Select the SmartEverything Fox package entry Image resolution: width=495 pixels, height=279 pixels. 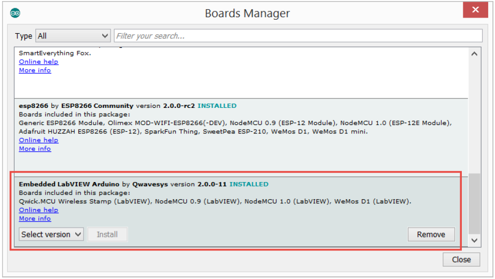(54, 53)
